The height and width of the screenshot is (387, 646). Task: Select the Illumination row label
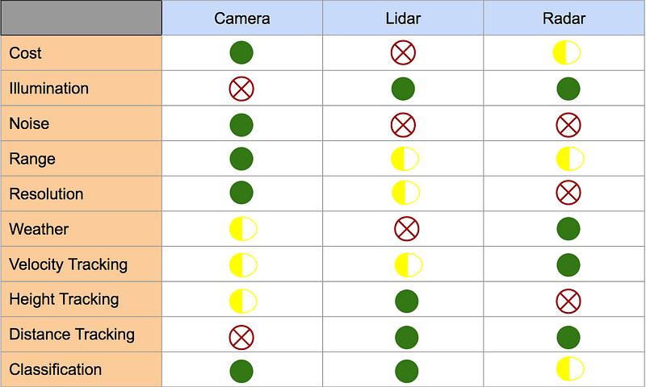[x=49, y=89]
